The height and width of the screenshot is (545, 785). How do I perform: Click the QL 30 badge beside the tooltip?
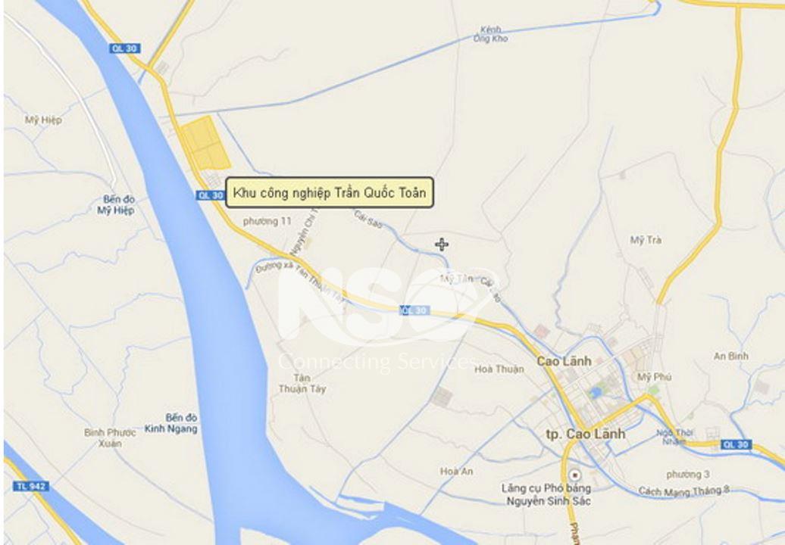point(211,195)
